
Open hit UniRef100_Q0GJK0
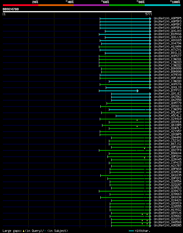tap(168, 31)
